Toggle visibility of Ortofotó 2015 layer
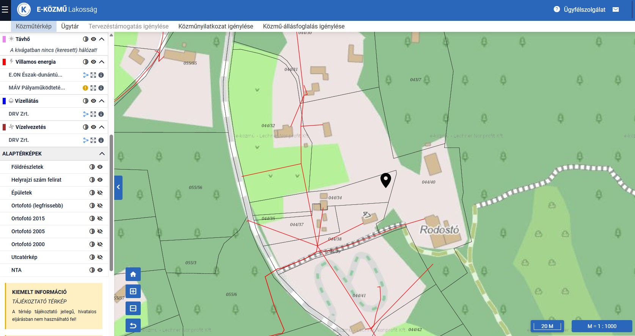The height and width of the screenshot is (336, 635). pyautogui.click(x=100, y=218)
